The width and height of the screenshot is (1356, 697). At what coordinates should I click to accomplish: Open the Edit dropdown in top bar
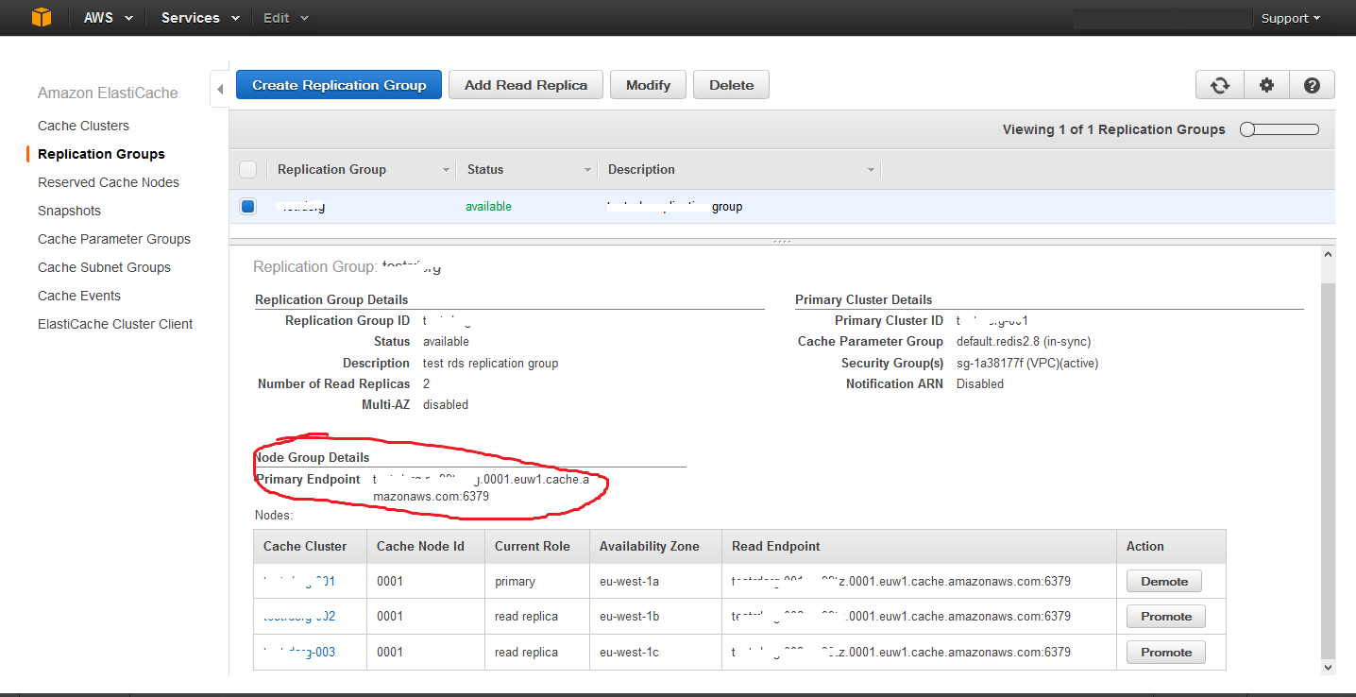click(285, 18)
